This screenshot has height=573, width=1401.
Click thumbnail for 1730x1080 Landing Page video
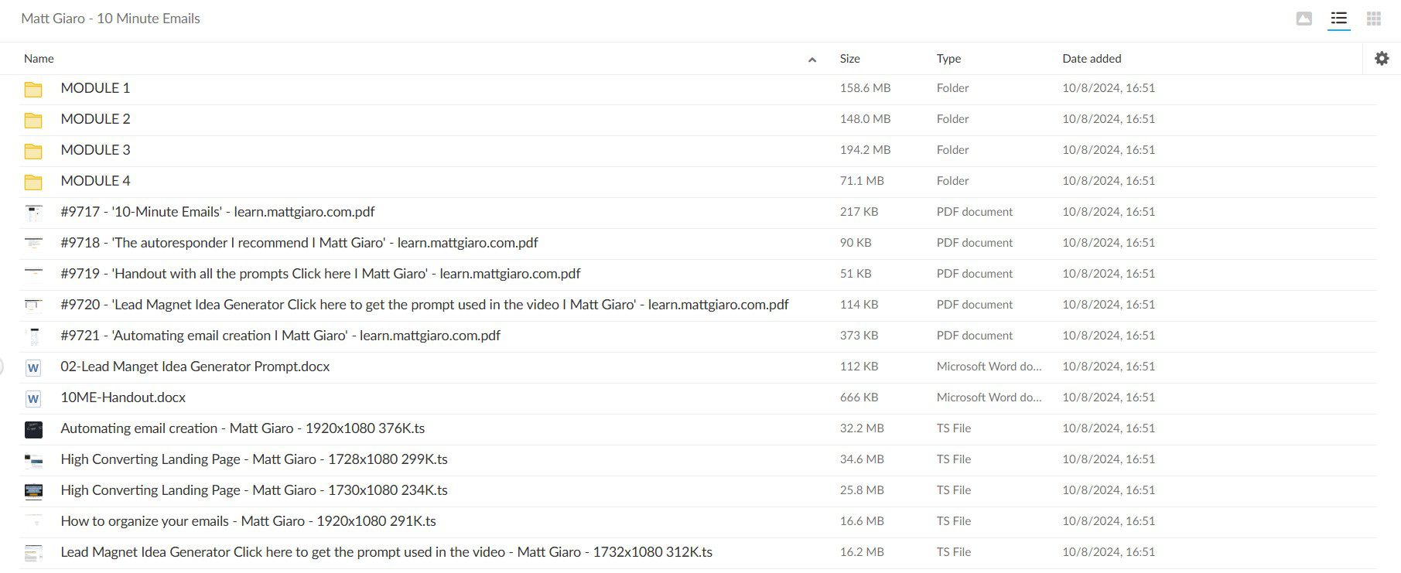pos(33,491)
